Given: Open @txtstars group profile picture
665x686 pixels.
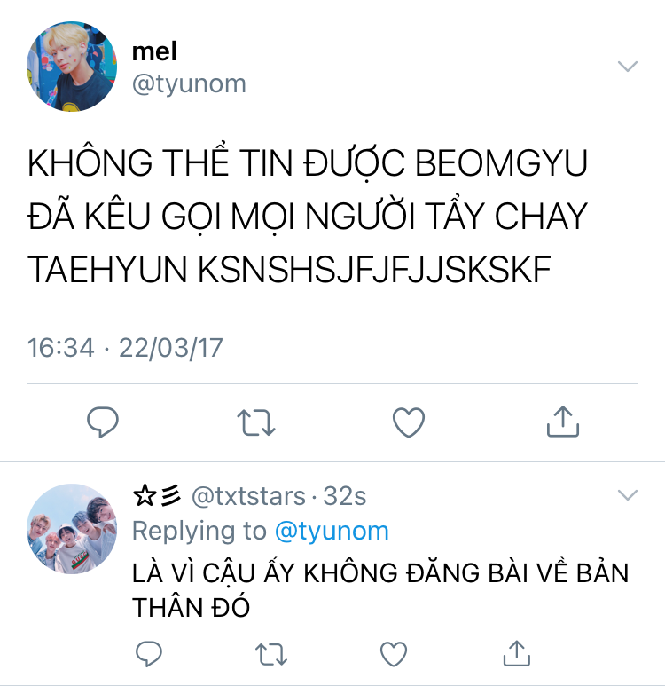Looking at the screenshot, I should pos(72,529).
